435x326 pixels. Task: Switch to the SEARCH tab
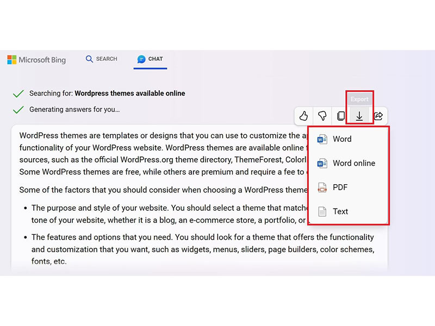pyautogui.click(x=102, y=59)
